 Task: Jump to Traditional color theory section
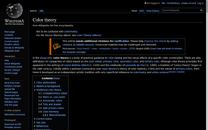(49, 90)
